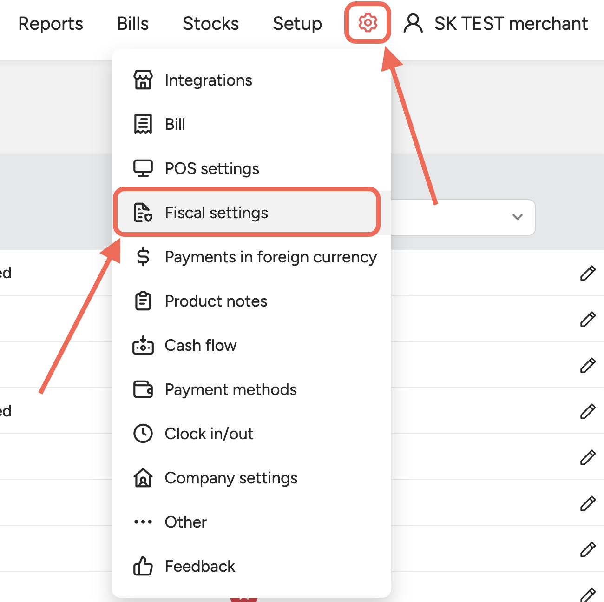The width and height of the screenshot is (604, 602).
Task: Click the Company settings house icon
Action: point(143,478)
